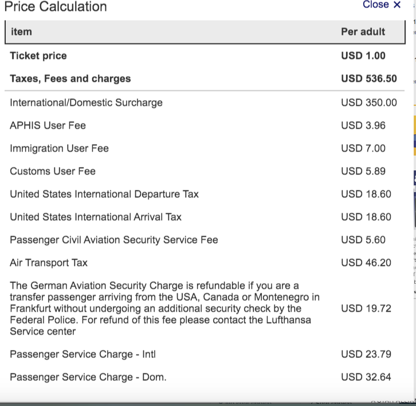This screenshot has width=416, height=406.
Task: Click the USD 350.00 surcharge amount
Action: click(x=369, y=102)
